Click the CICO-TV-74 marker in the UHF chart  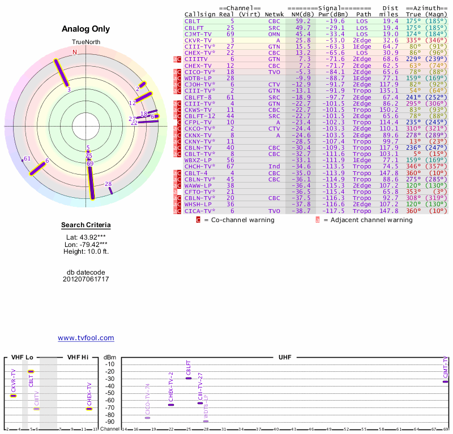click(148, 418)
